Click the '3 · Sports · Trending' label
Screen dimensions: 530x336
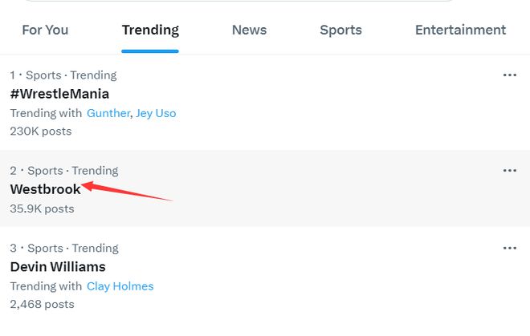pos(63,249)
